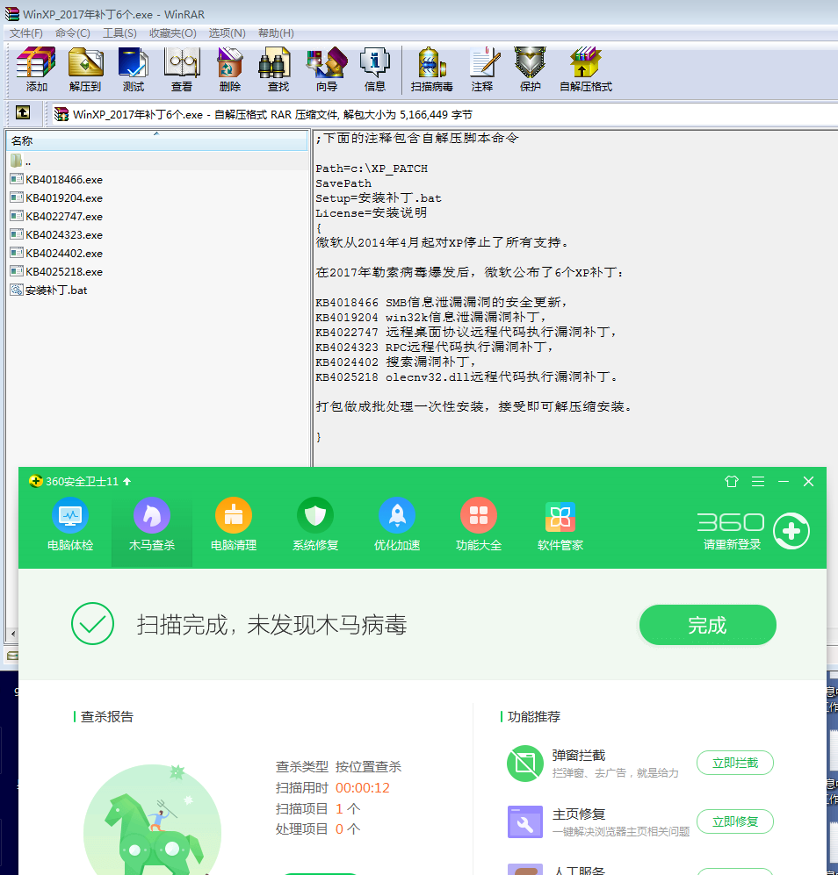Select file 安装补丁.bat
Viewport: 838px width, 875px height.
click(x=49, y=290)
